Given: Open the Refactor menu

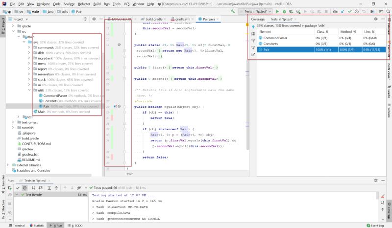Looking at the screenshot, I should (x=84, y=4).
